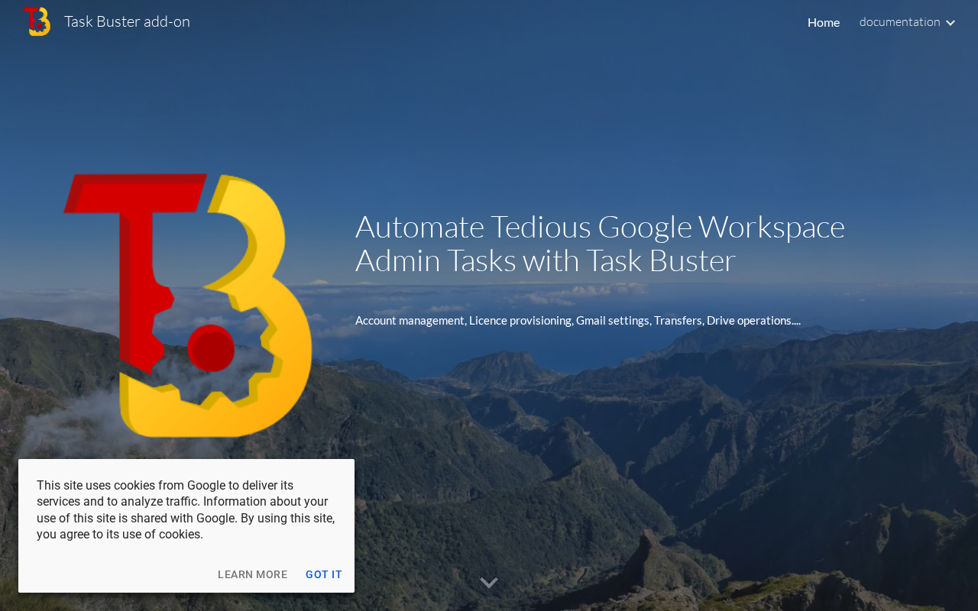The width and height of the screenshot is (978, 611).
Task: Expand the chevron beside documentation
Action: click(950, 23)
